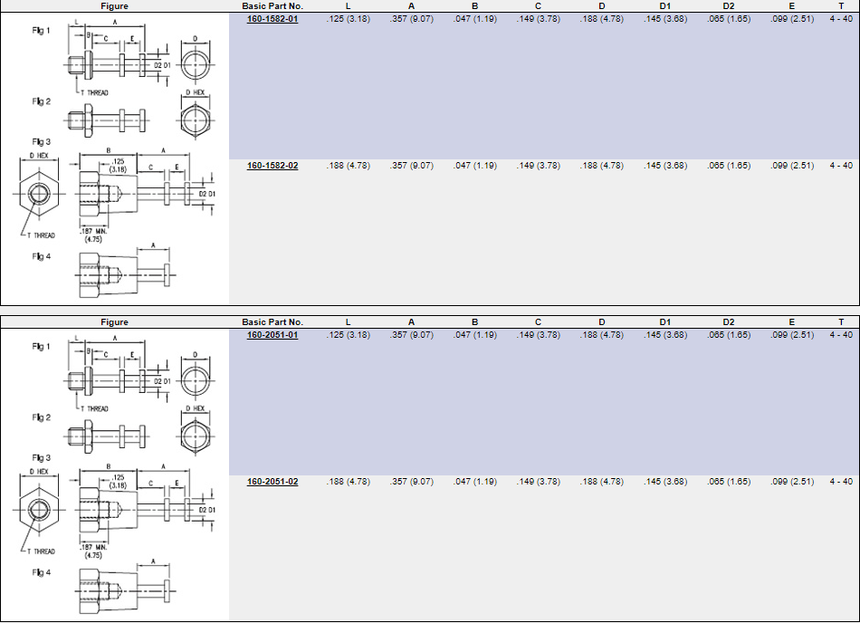Click Basic Part No. header in upper table
Screen dimensions: 860x623
272,5
